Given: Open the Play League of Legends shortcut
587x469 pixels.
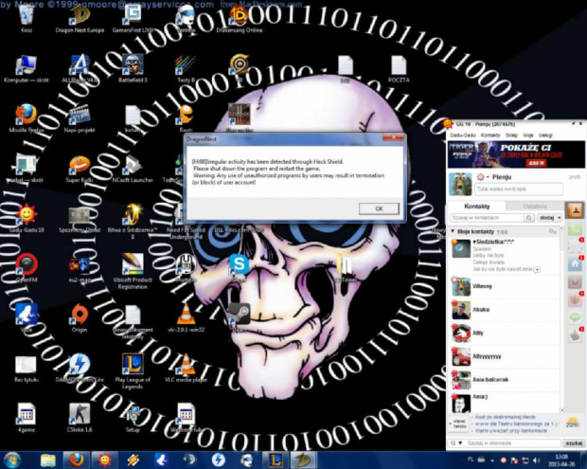Looking at the screenshot, I should [133, 370].
